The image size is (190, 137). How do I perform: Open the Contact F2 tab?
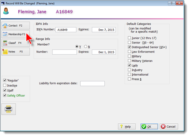click(x=16, y=25)
